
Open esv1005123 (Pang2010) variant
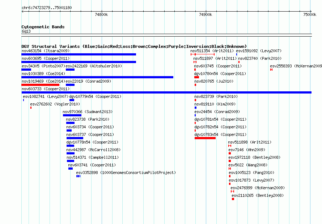[251, 173]
